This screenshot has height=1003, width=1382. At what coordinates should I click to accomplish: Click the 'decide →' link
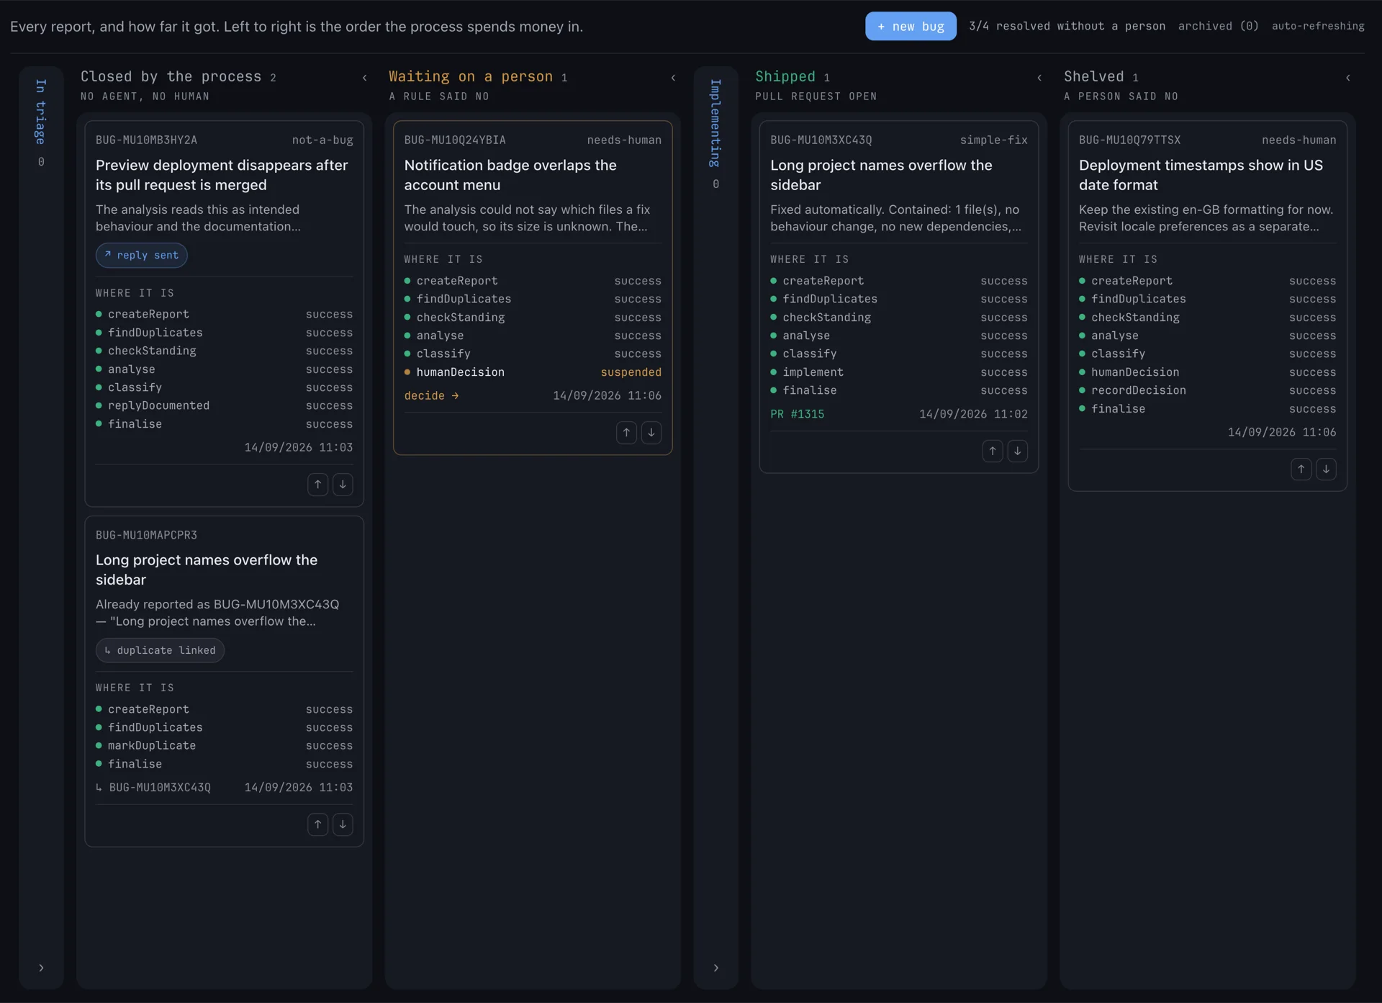pos(431,396)
